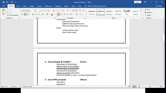The width and height of the screenshot is (166, 93).
Task: Click the 100% zoom level
Action: pos(161,87)
